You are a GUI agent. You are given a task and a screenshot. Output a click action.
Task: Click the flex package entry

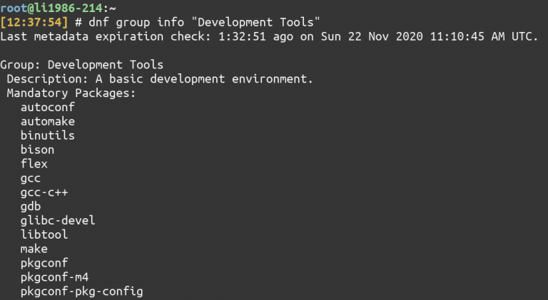pyautogui.click(x=34, y=164)
